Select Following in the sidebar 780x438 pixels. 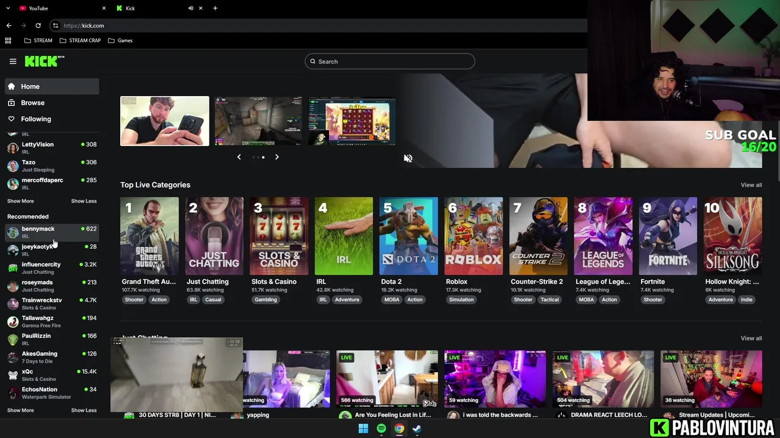click(x=52, y=119)
